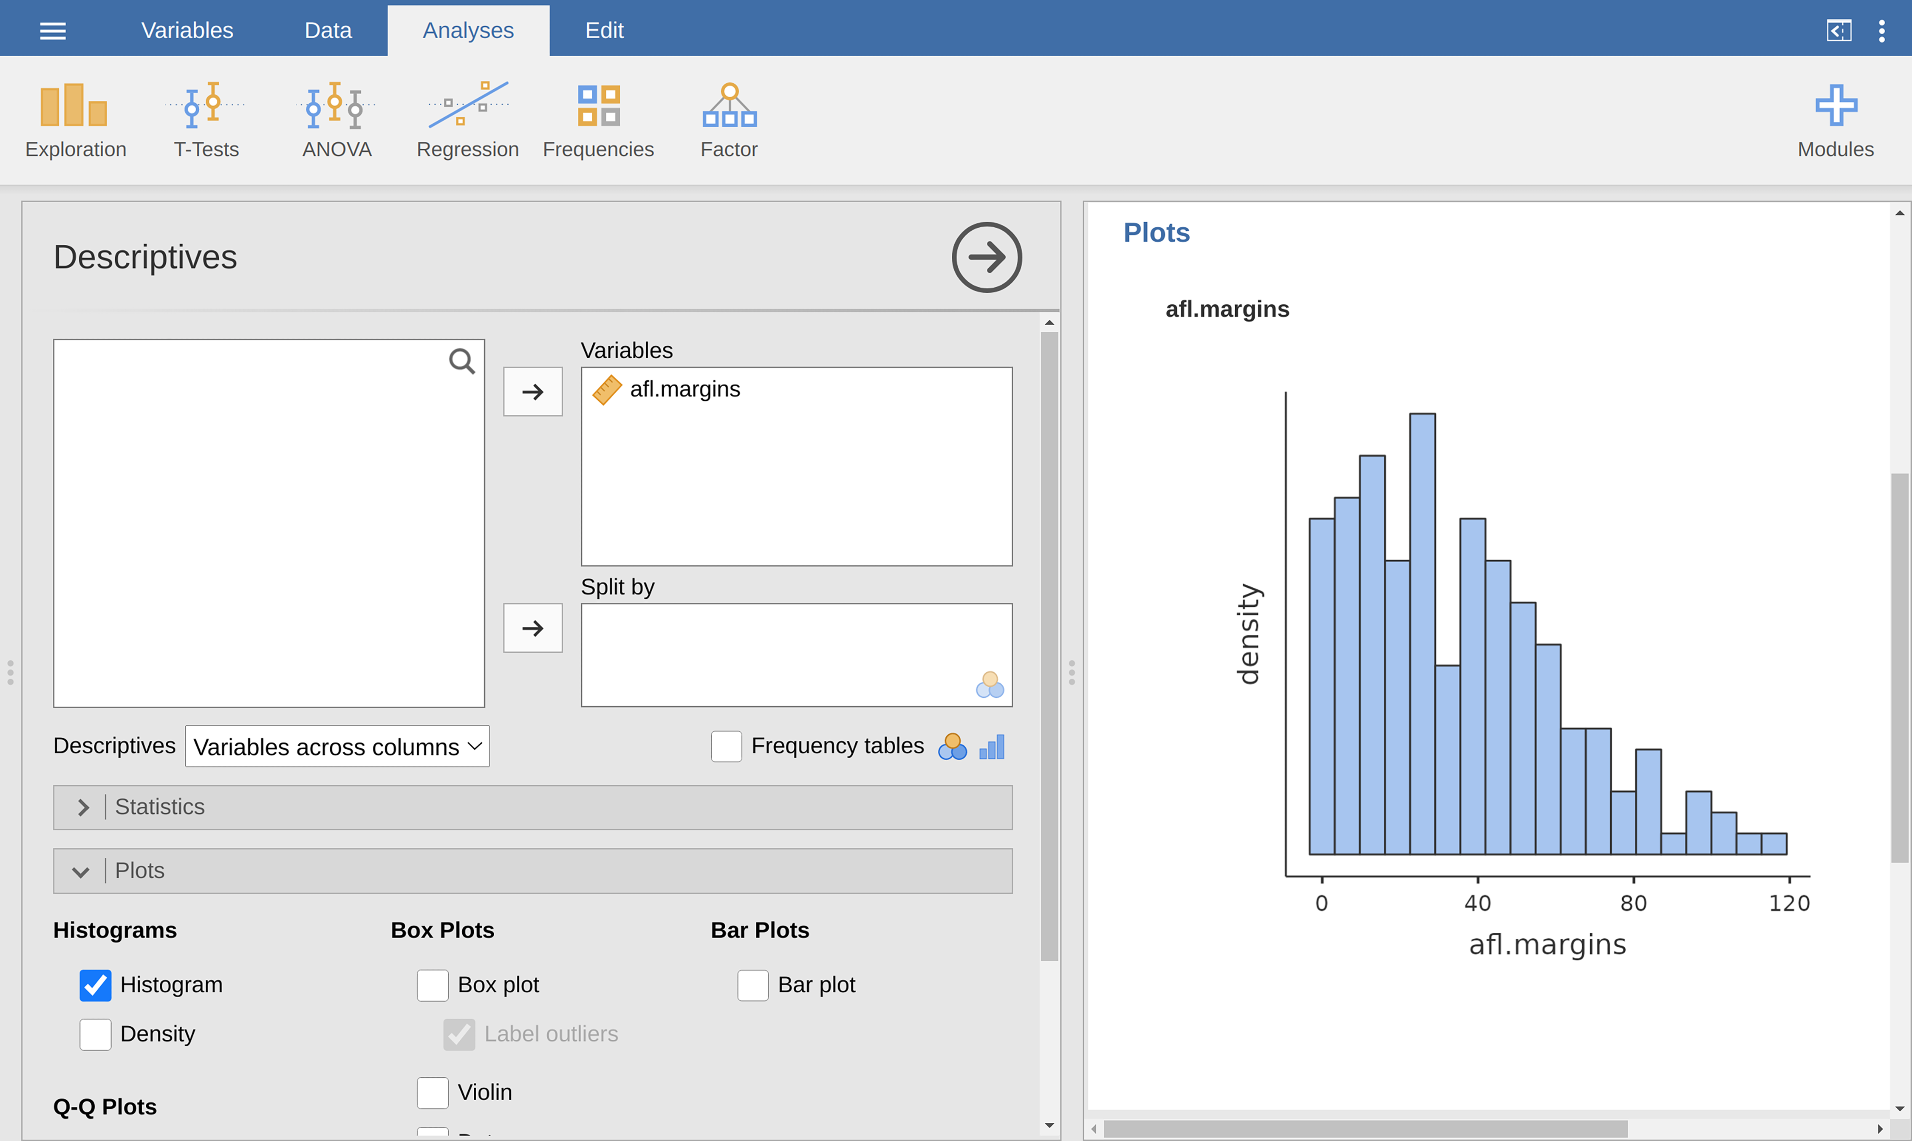Click the results panel vertical scrollbar

(x=1900, y=667)
